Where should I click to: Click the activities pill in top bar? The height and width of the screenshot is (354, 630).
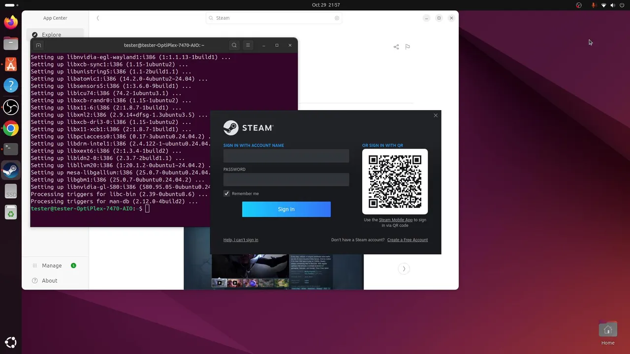[11, 5]
